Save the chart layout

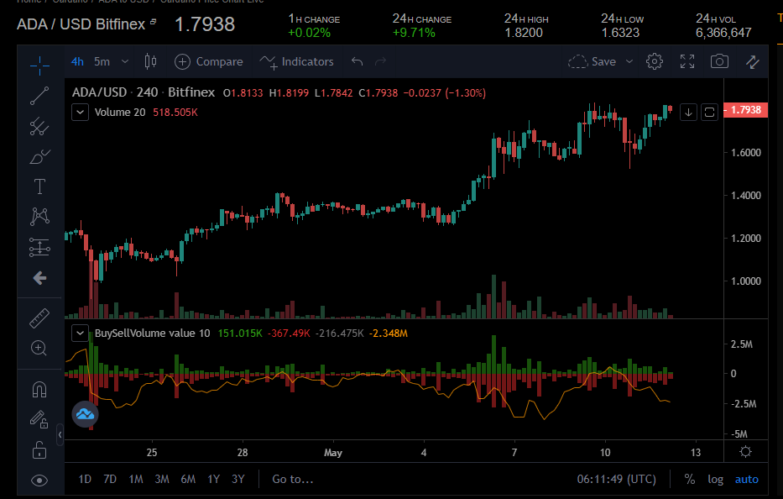[592, 61]
